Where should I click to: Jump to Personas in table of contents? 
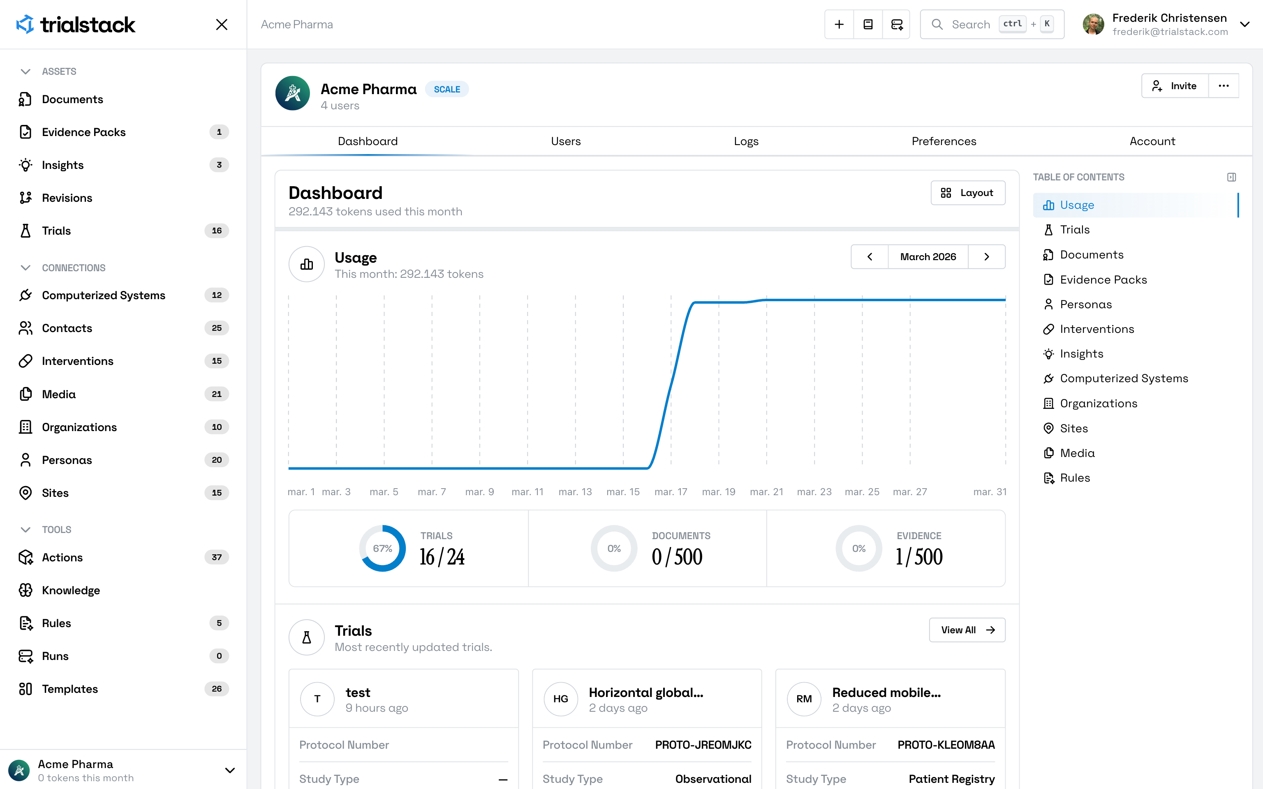click(x=1135, y=304)
